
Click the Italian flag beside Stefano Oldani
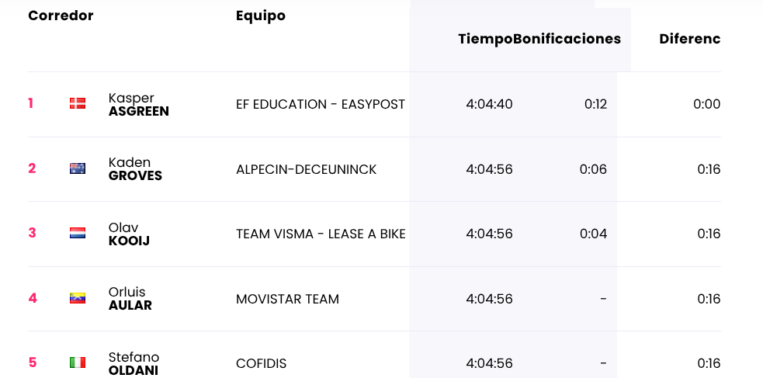tap(78, 362)
